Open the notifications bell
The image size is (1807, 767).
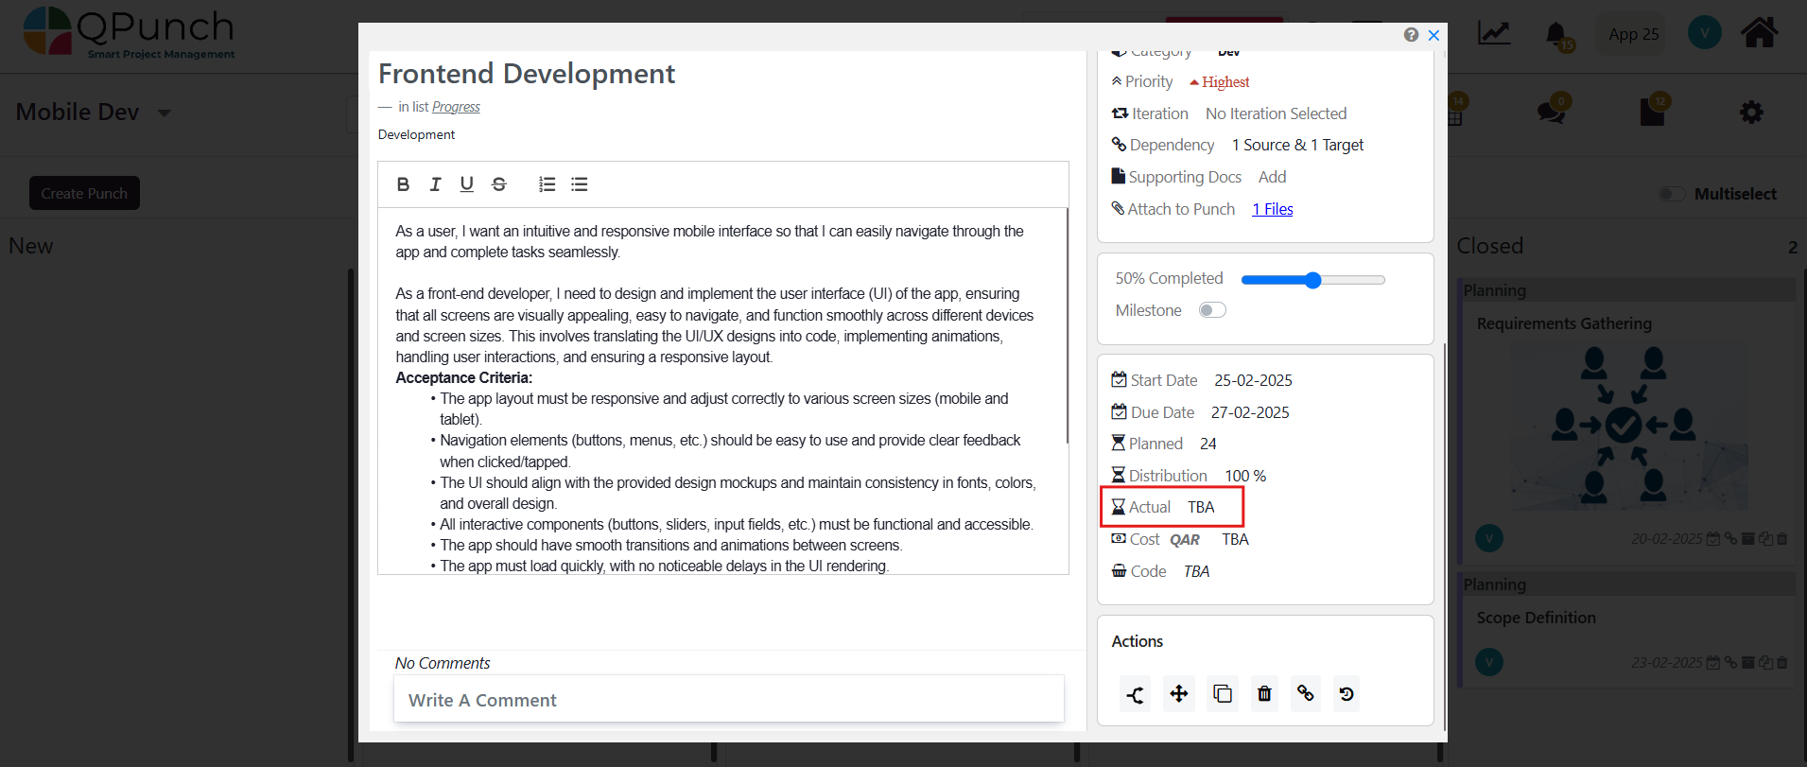(x=1556, y=35)
